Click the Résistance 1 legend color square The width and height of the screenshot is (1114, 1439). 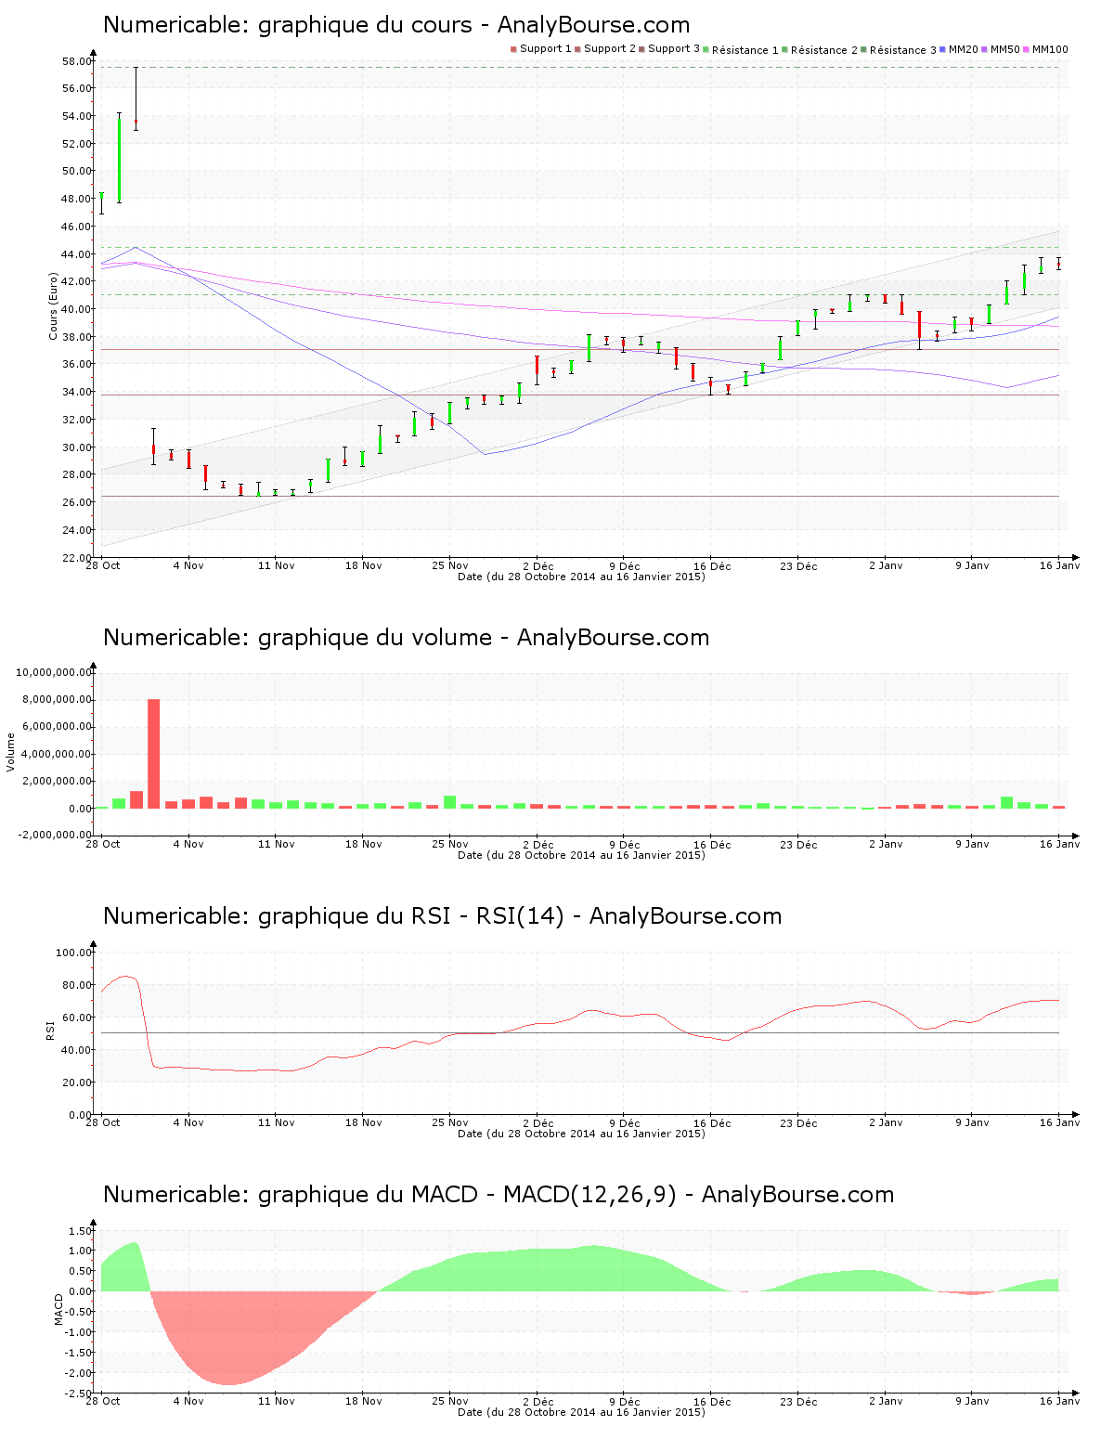tap(706, 49)
